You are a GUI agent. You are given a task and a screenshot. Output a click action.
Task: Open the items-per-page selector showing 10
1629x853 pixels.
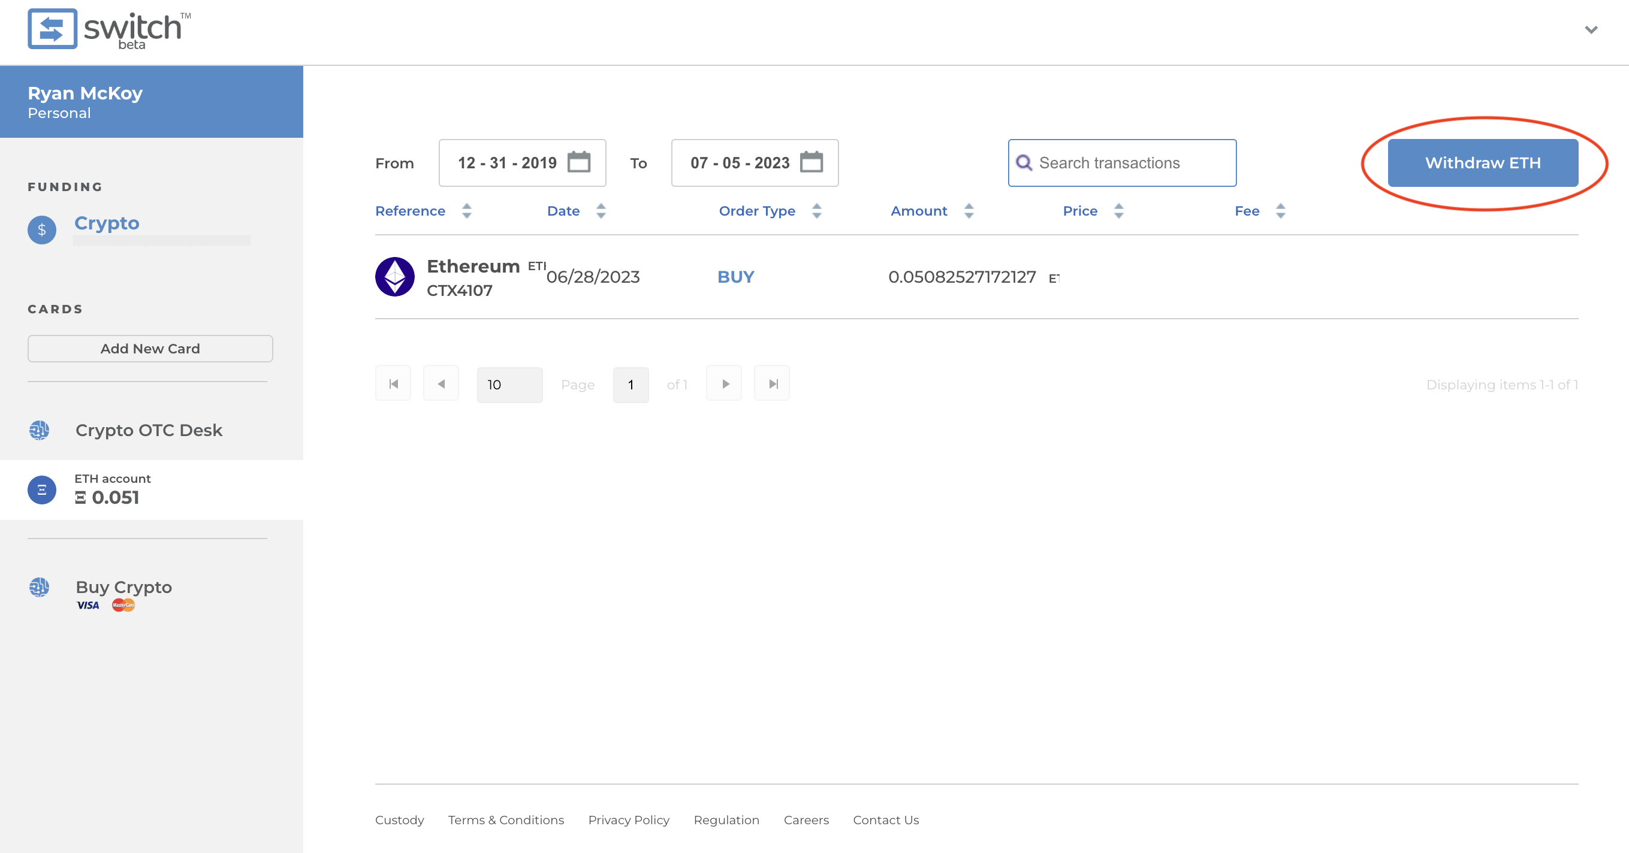509,384
